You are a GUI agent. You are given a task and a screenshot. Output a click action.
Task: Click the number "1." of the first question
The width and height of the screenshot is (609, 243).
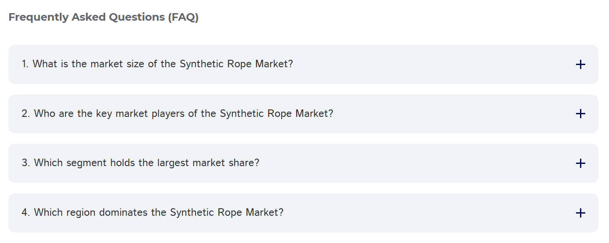point(25,64)
